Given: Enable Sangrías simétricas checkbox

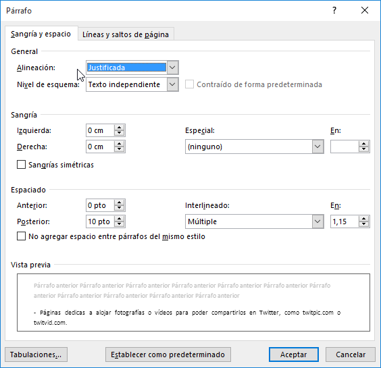Looking at the screenshot, I should point(21,165).
